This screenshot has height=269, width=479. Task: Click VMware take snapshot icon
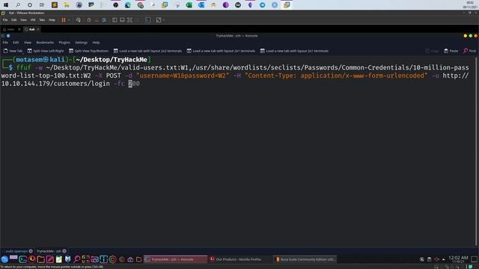89,20
